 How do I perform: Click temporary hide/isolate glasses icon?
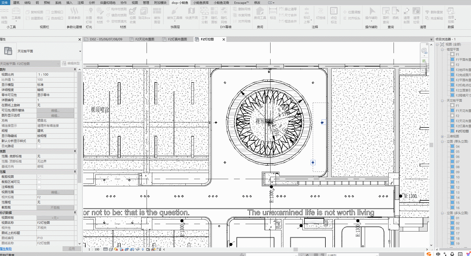(138, 249)
